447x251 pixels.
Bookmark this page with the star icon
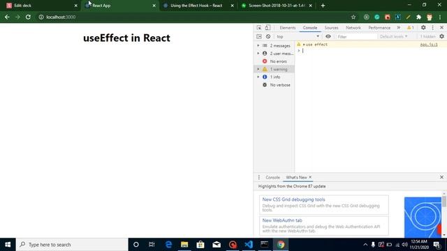[353, 17]
